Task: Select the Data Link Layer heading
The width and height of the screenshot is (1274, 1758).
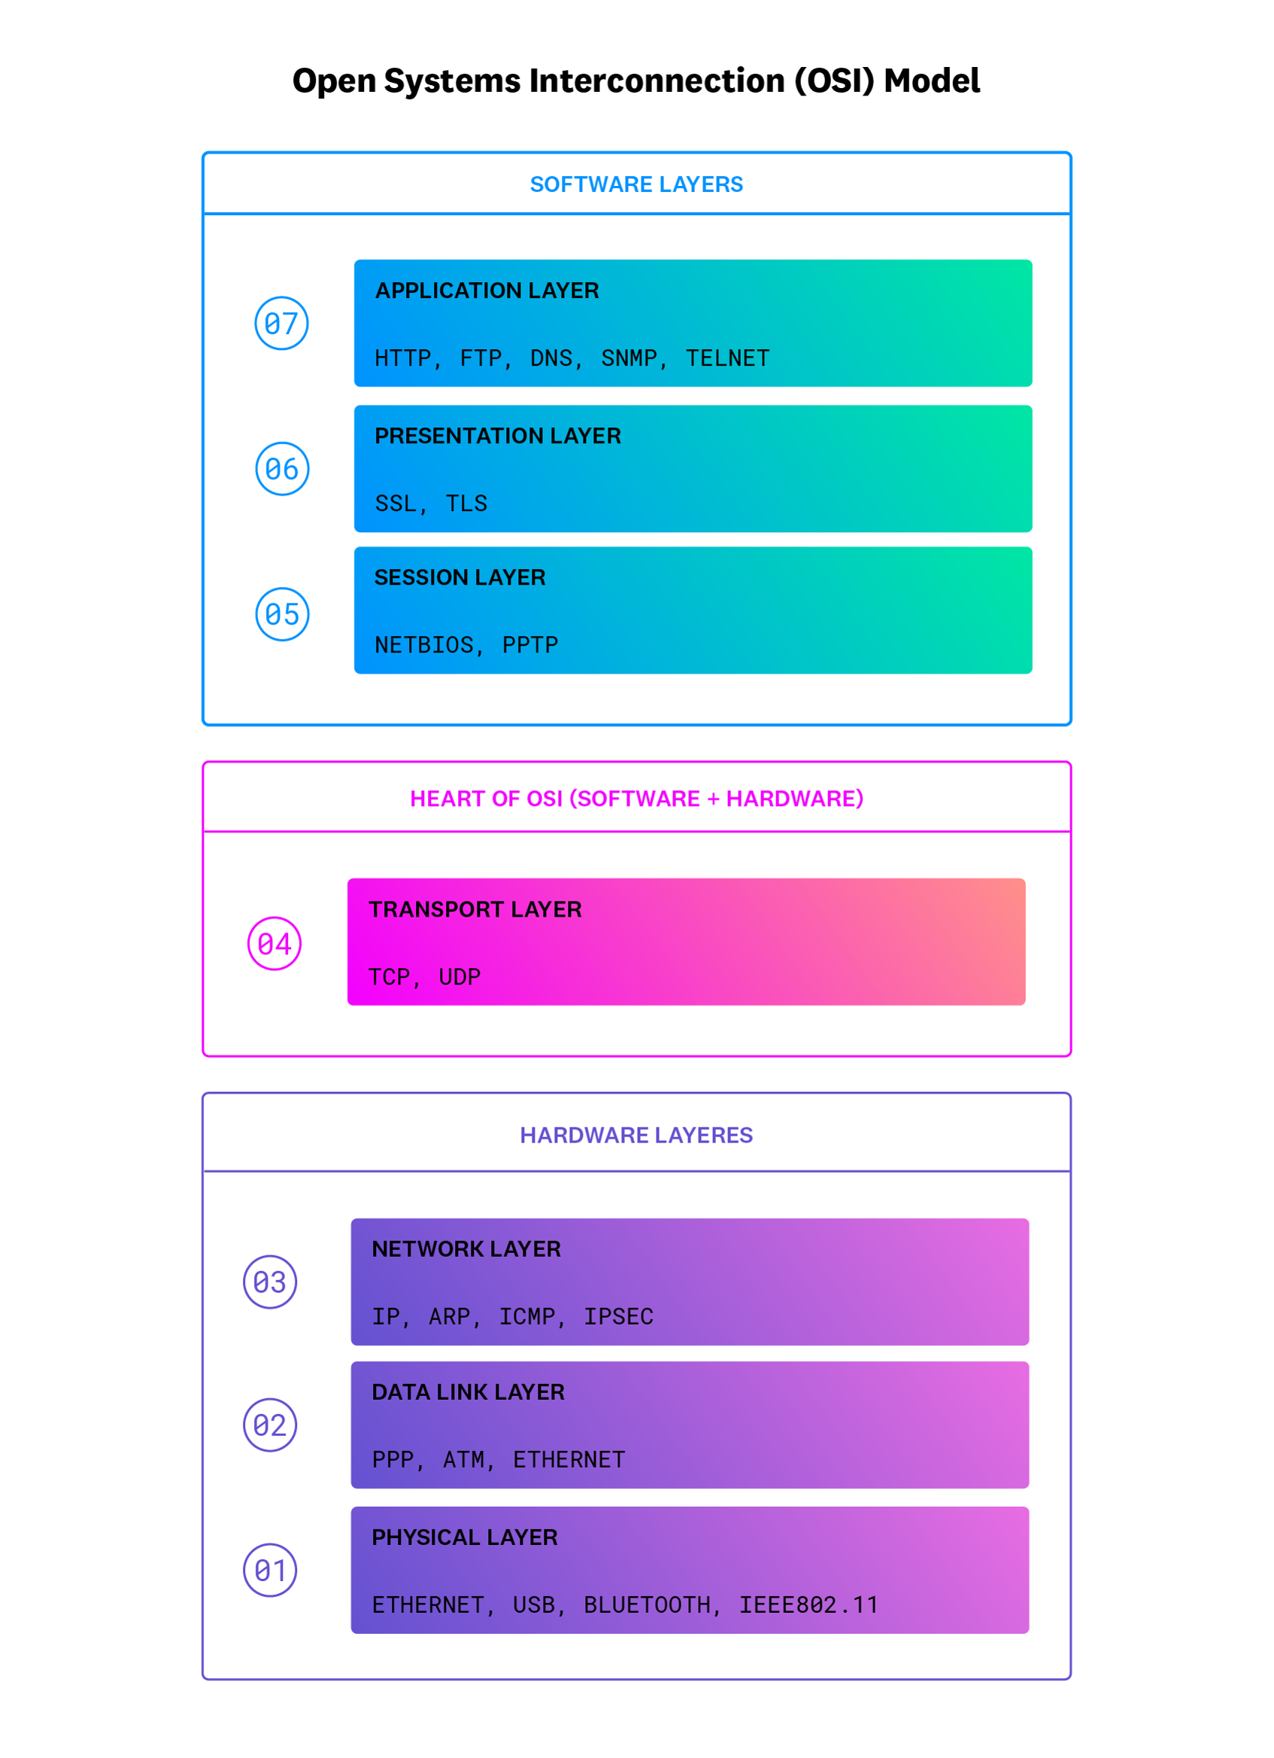Action: pyautogui.click(x=468, y=1393)
